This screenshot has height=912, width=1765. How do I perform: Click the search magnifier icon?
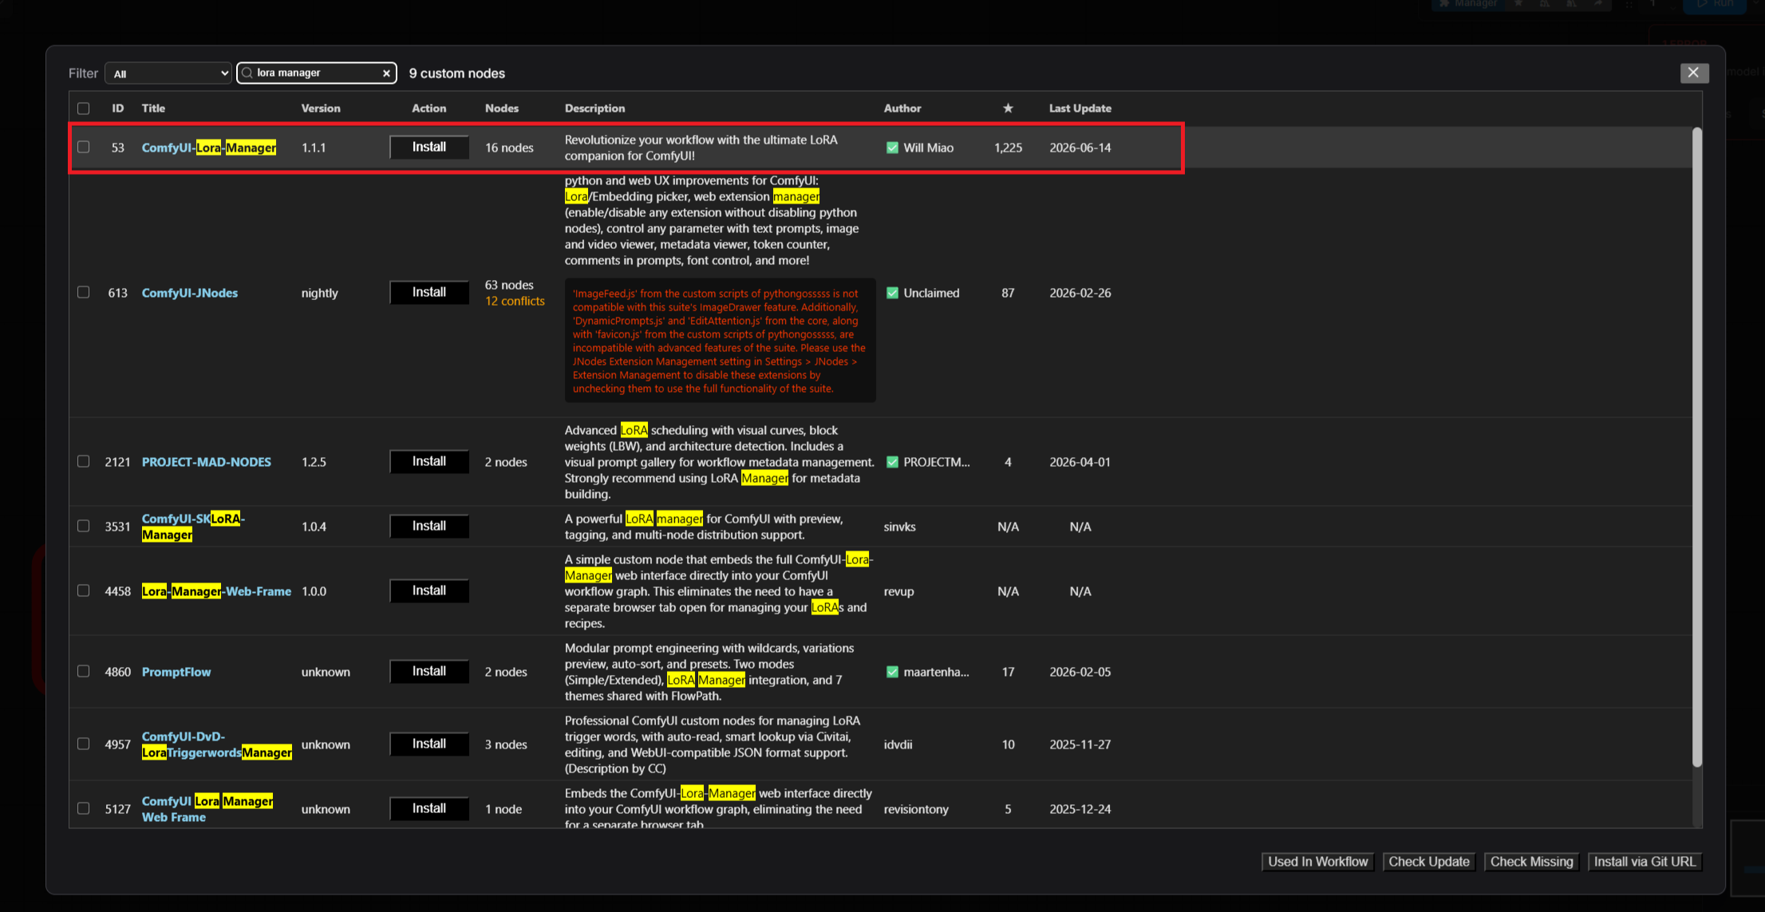247,73
